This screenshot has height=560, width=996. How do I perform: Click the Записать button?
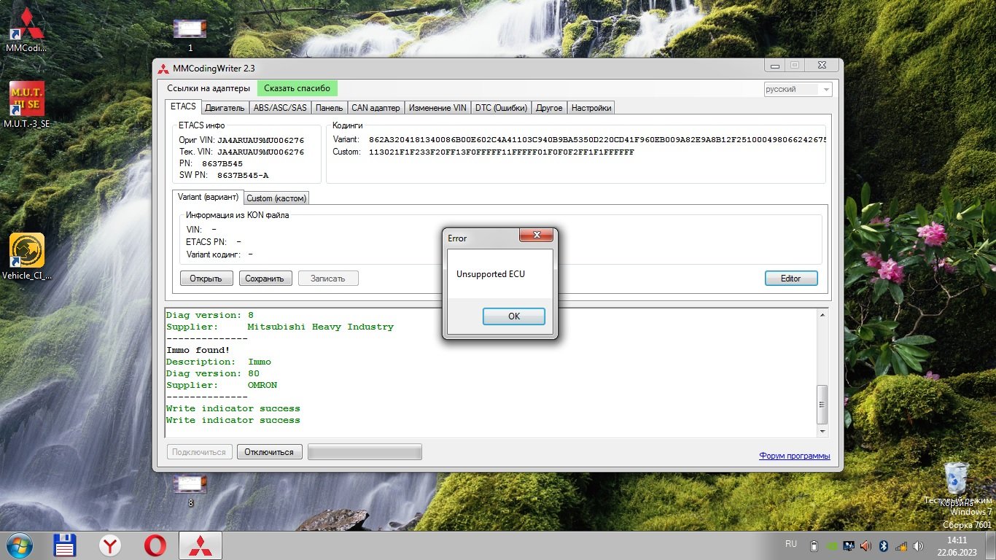tap(328, 279)
